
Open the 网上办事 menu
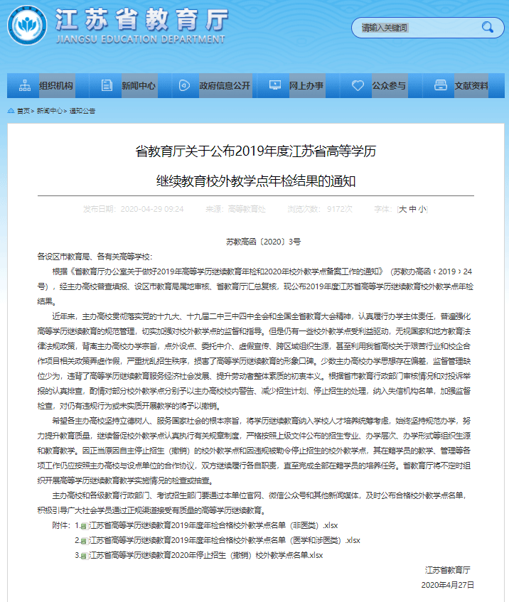coord(306,85)
